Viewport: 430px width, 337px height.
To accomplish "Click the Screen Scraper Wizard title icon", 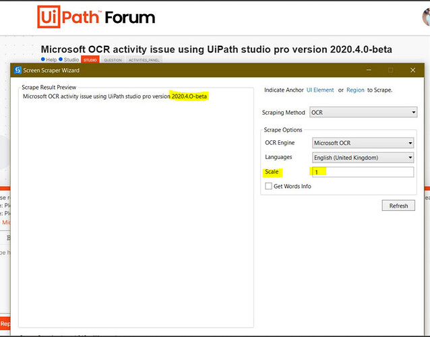I will tap(18, 70).
